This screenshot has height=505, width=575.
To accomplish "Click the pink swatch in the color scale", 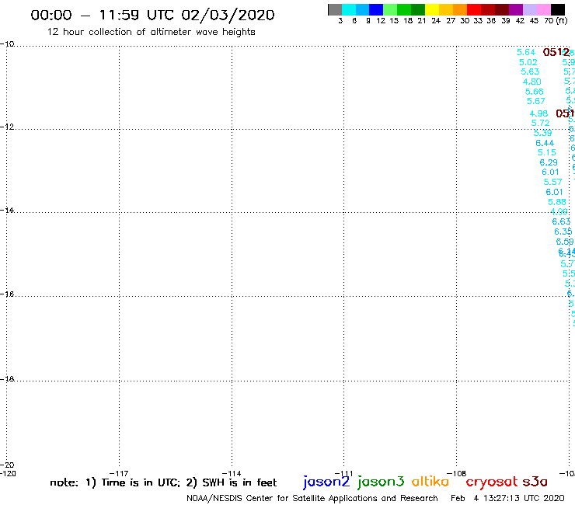I will [544, 9].
